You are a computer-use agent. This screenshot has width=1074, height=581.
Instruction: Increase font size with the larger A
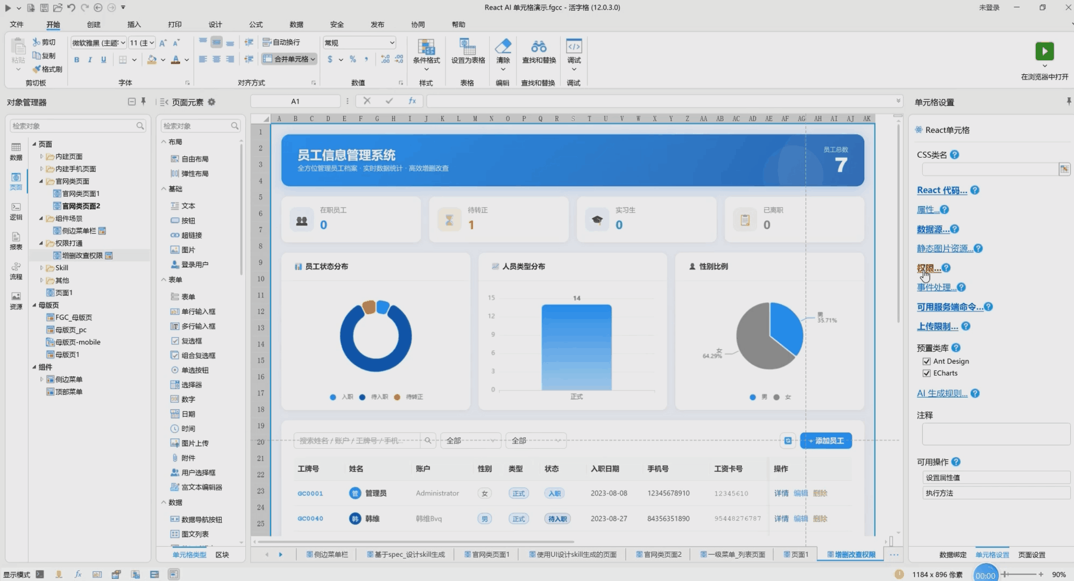163,42
